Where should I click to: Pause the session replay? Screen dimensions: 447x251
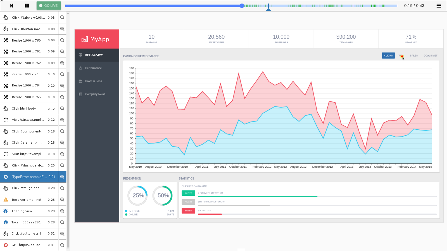pos(27,6)
